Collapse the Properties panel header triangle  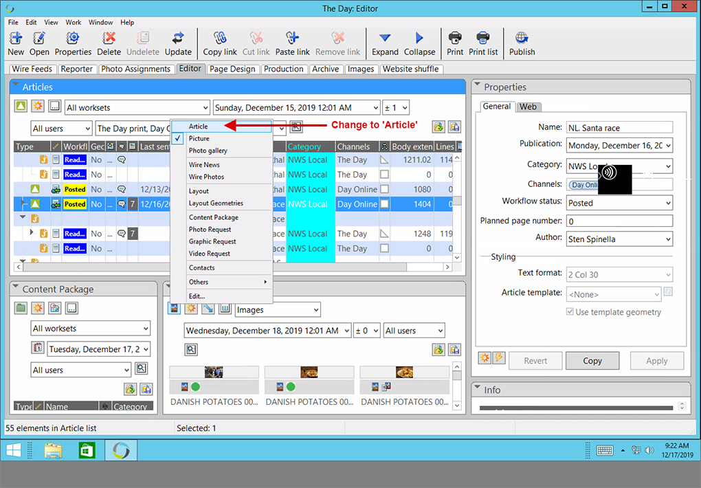point(478,84)
